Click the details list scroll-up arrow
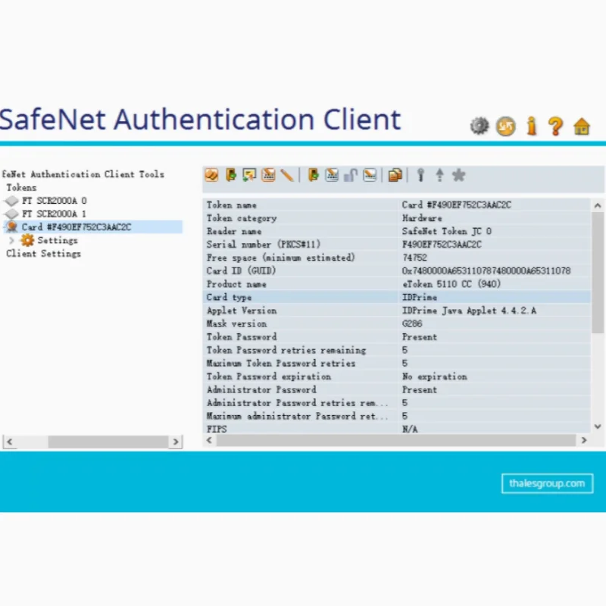The height and width of the screenshot is (606, 606). coord(598,205)
